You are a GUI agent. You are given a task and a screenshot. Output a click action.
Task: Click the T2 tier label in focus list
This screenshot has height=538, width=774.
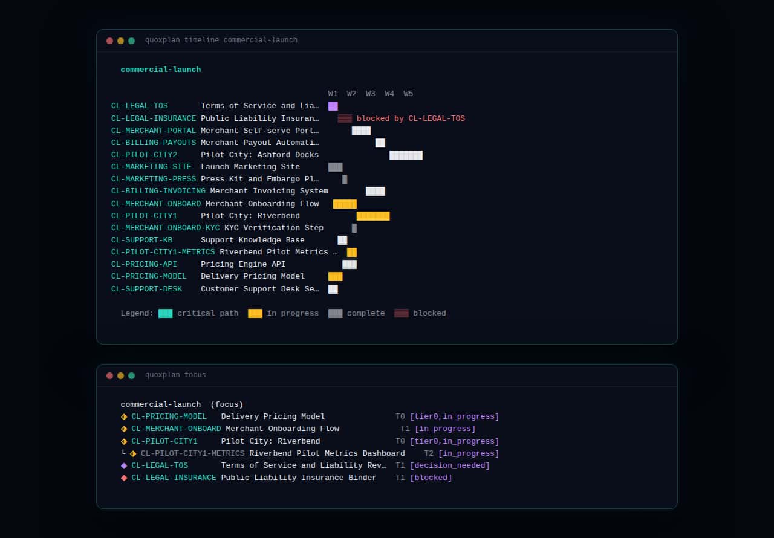(x=429, y=453)
